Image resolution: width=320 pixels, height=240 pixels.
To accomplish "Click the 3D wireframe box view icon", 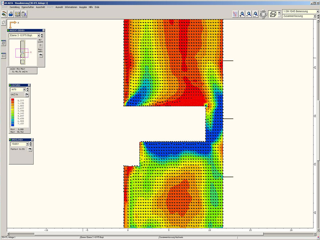I will point(272,14).
